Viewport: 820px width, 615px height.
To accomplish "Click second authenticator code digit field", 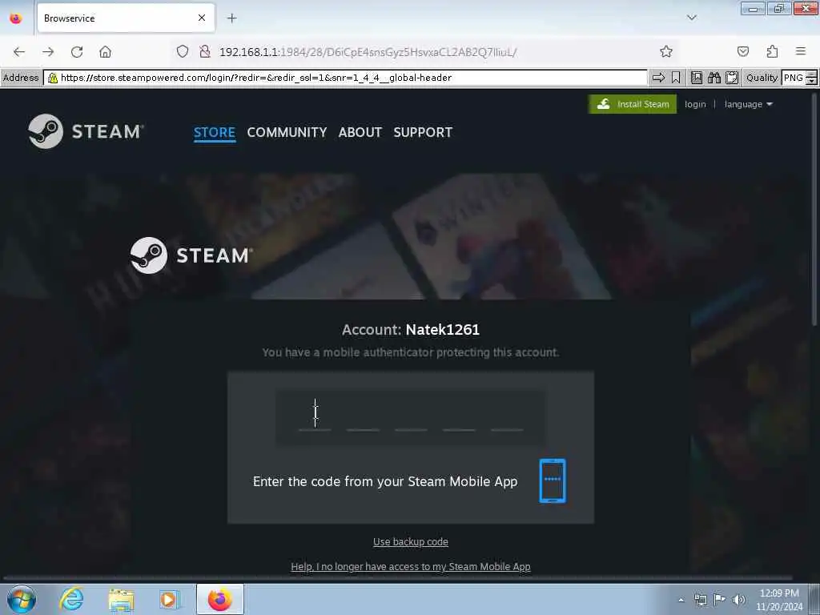I will [x=363, y=416].
